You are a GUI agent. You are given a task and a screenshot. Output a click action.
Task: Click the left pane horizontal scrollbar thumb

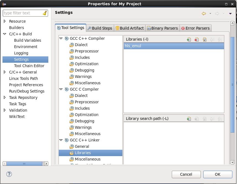pos(24,164)
